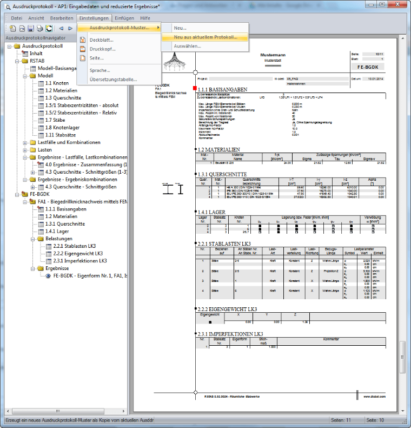Choose Neu aus aktuellem Protokoll...
Viewport: 411px width, 428px height.
pos(205,37)
